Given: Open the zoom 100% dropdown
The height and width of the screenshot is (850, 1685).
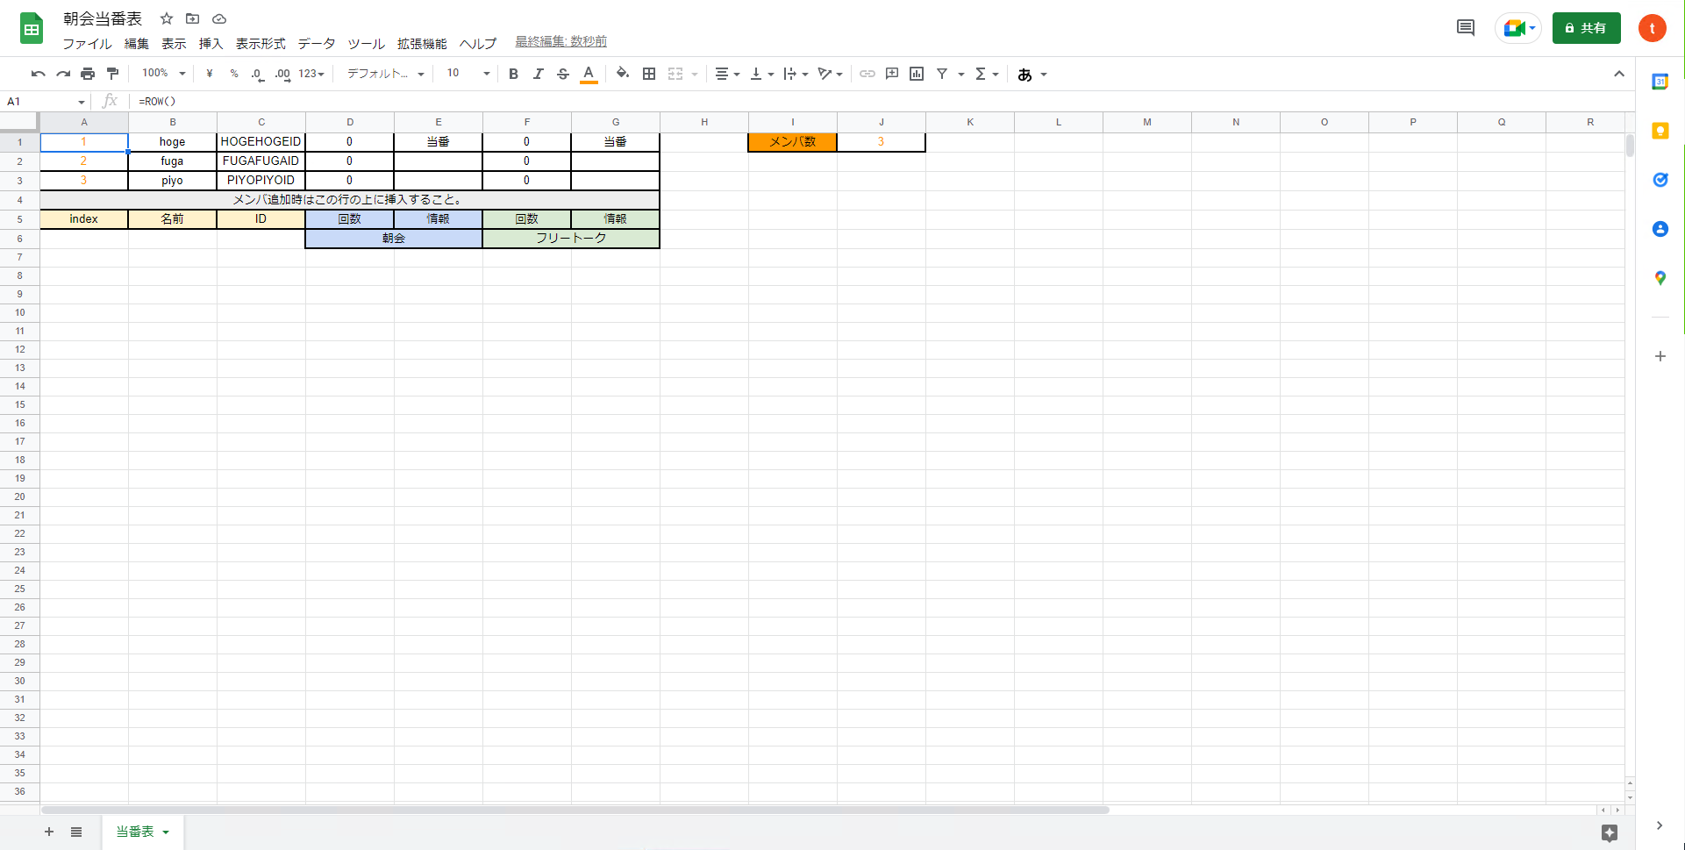Looking at the screenshot, I should (164, 74).
